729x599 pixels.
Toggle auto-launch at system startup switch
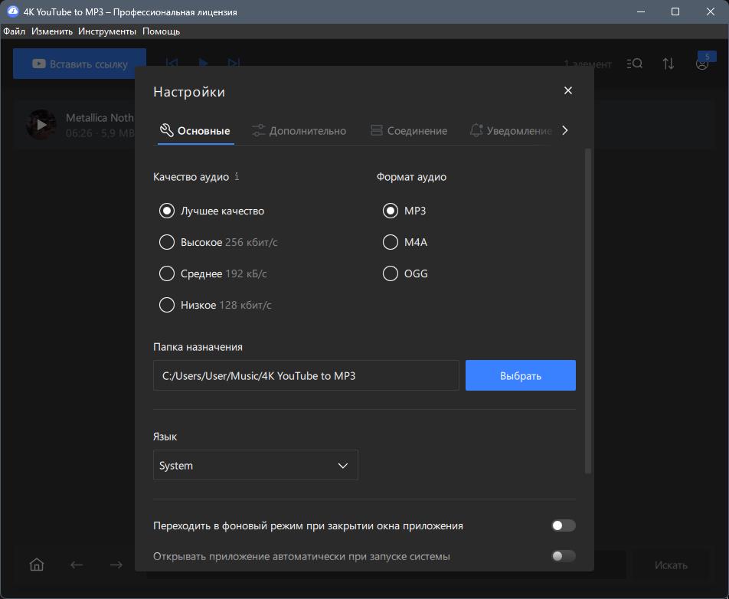[564, 556]
